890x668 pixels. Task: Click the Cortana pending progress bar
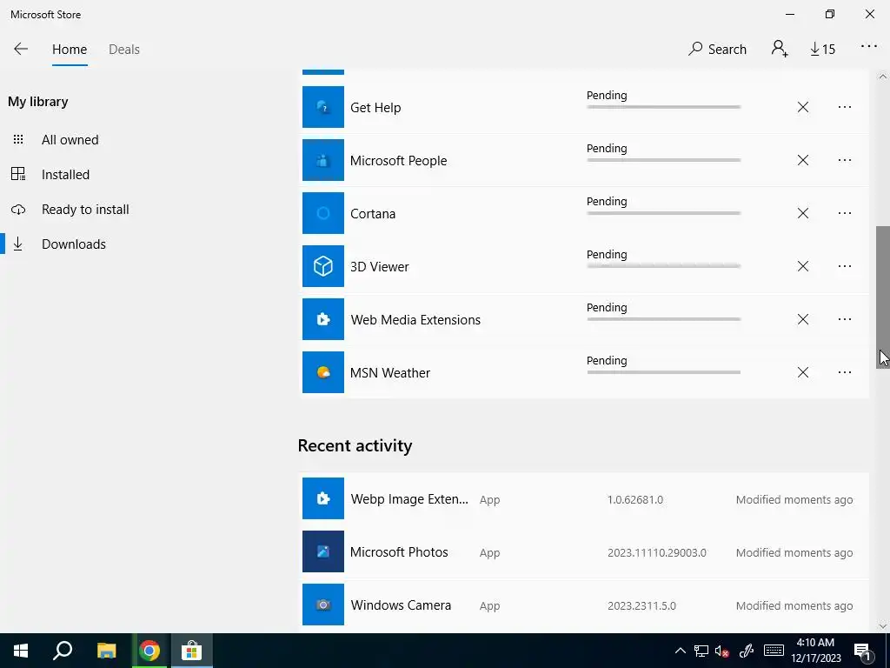tap(663, 213)
